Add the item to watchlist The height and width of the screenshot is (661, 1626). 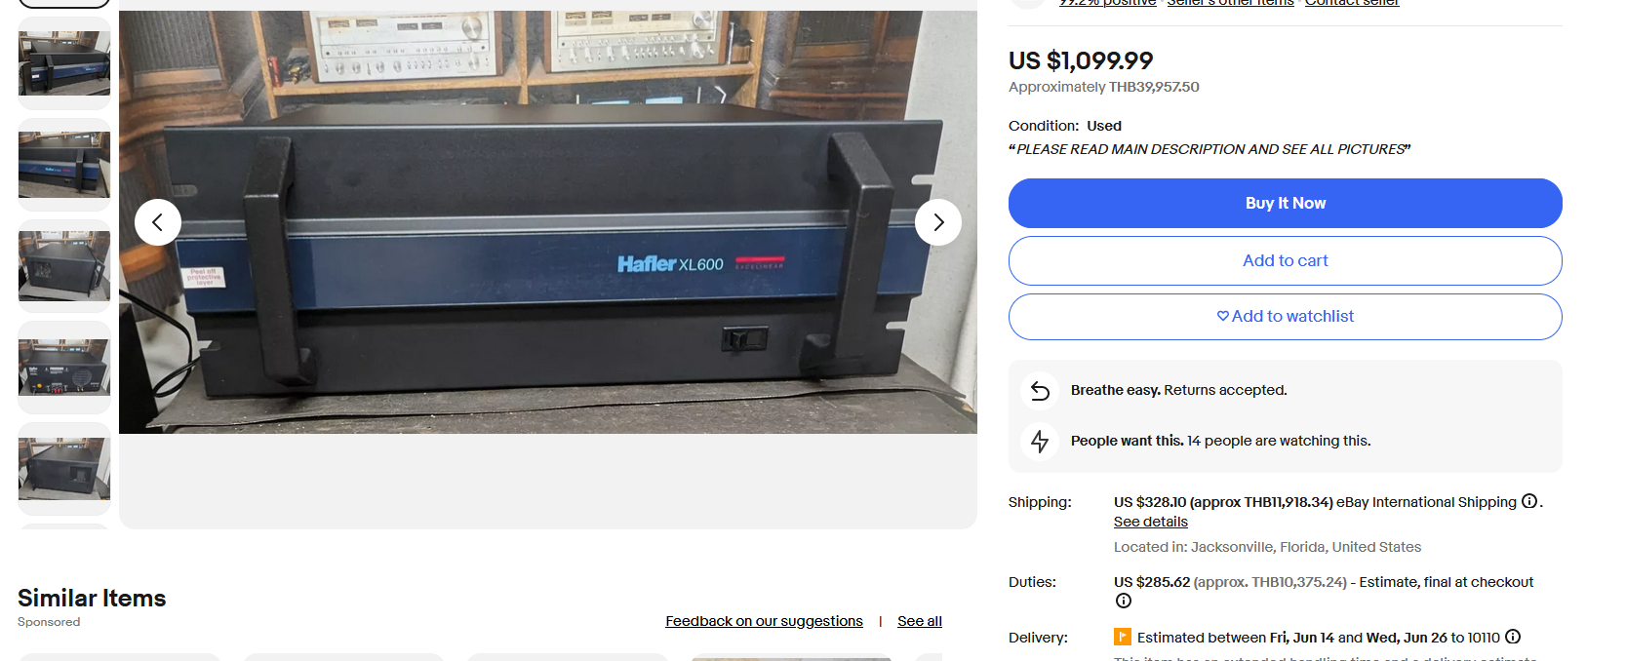(x=1286, y=316)
